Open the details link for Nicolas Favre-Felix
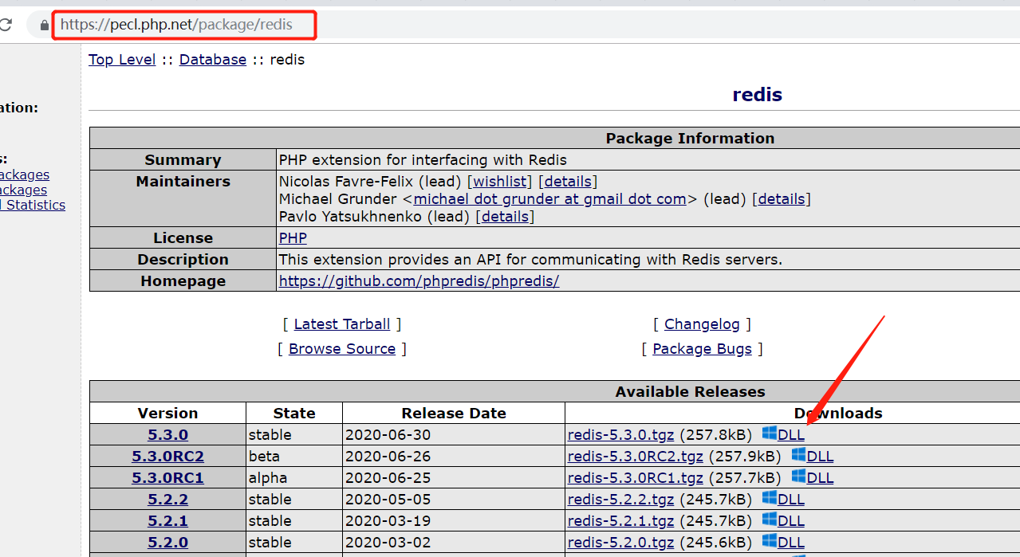 click(x=568, y=182)
